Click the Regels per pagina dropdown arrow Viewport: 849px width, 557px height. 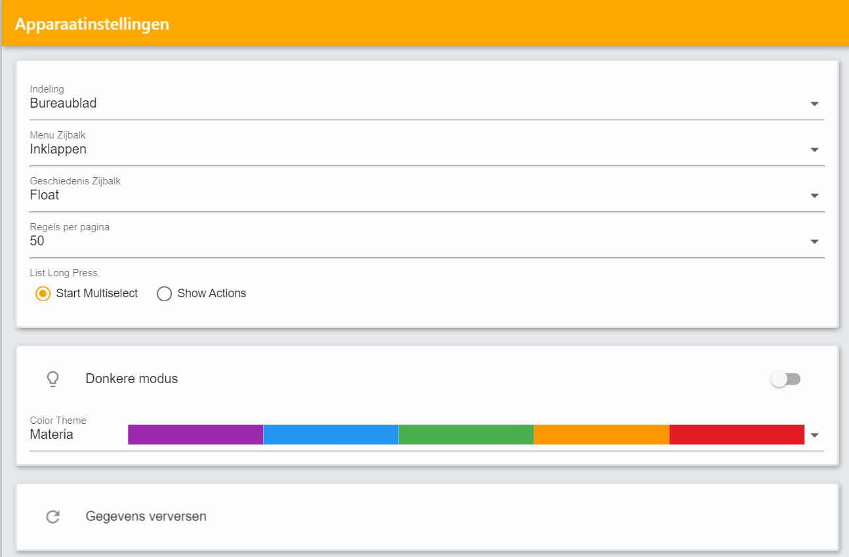click(814, 241)
